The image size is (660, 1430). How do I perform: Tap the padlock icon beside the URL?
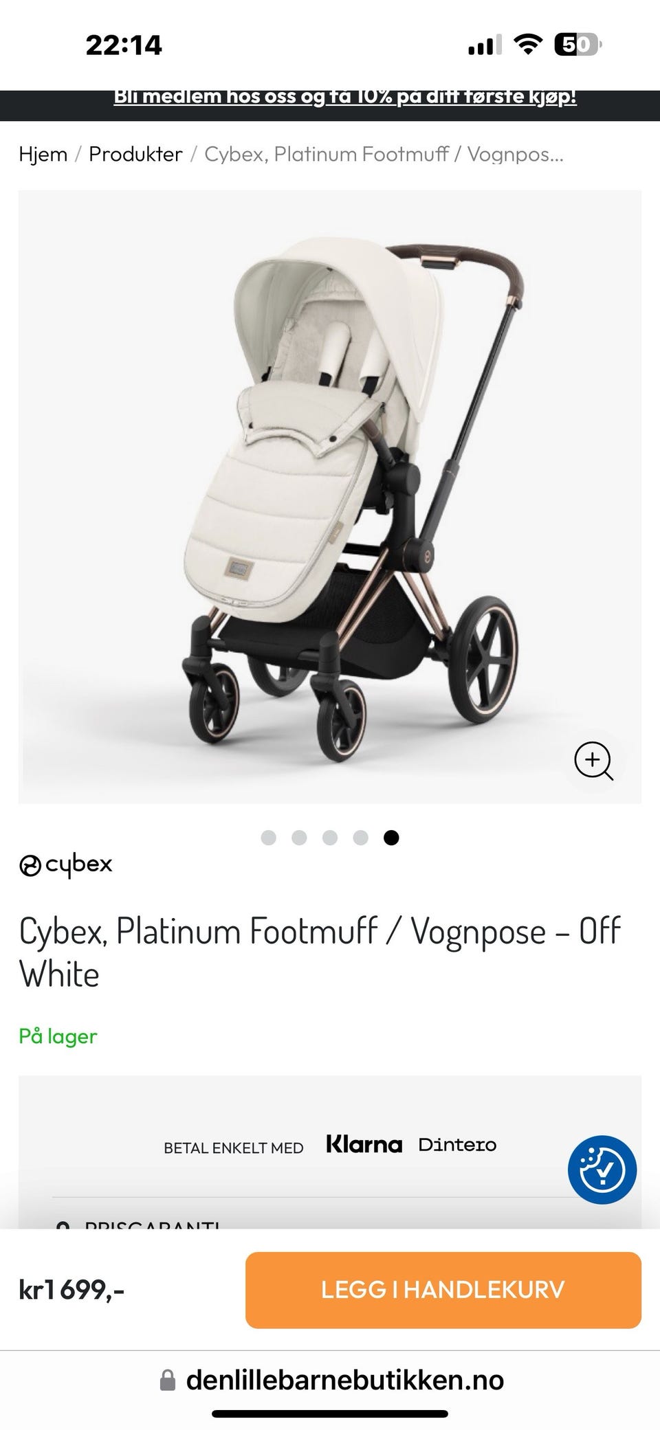tap(167, 1381)
